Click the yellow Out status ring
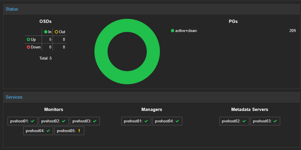Image resolution: width=301 pixels, height=150 pixels. coord(56,32)
